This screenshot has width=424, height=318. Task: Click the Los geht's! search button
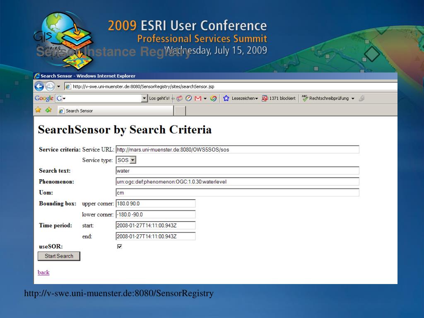[159, 99]
